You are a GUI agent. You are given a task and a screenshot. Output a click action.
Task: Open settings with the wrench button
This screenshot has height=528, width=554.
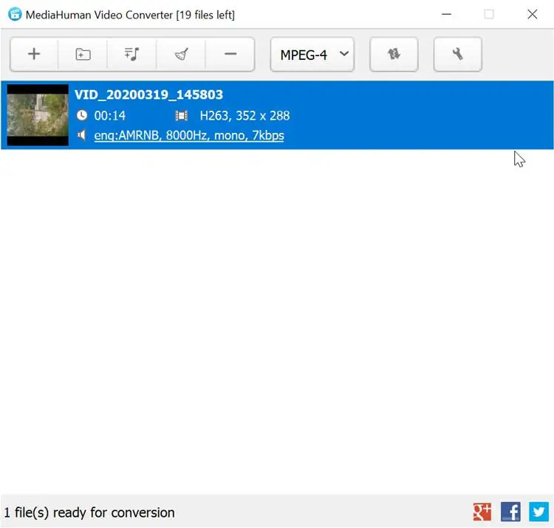coord(457,55)
